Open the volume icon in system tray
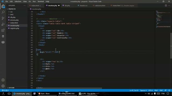Image resolution: width=172 pixels, height=96 pixels. pos(149,94)
